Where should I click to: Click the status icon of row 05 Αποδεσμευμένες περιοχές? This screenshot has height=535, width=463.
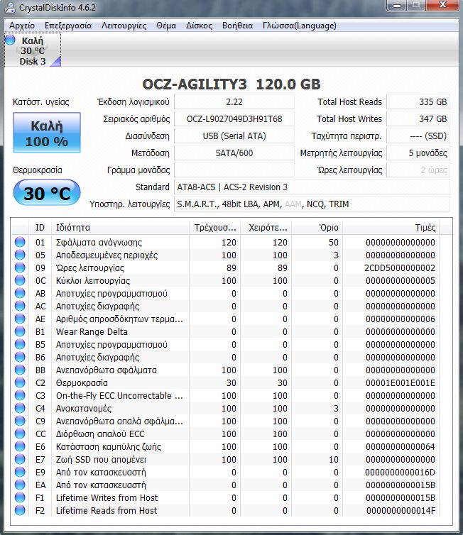point(20,255)
